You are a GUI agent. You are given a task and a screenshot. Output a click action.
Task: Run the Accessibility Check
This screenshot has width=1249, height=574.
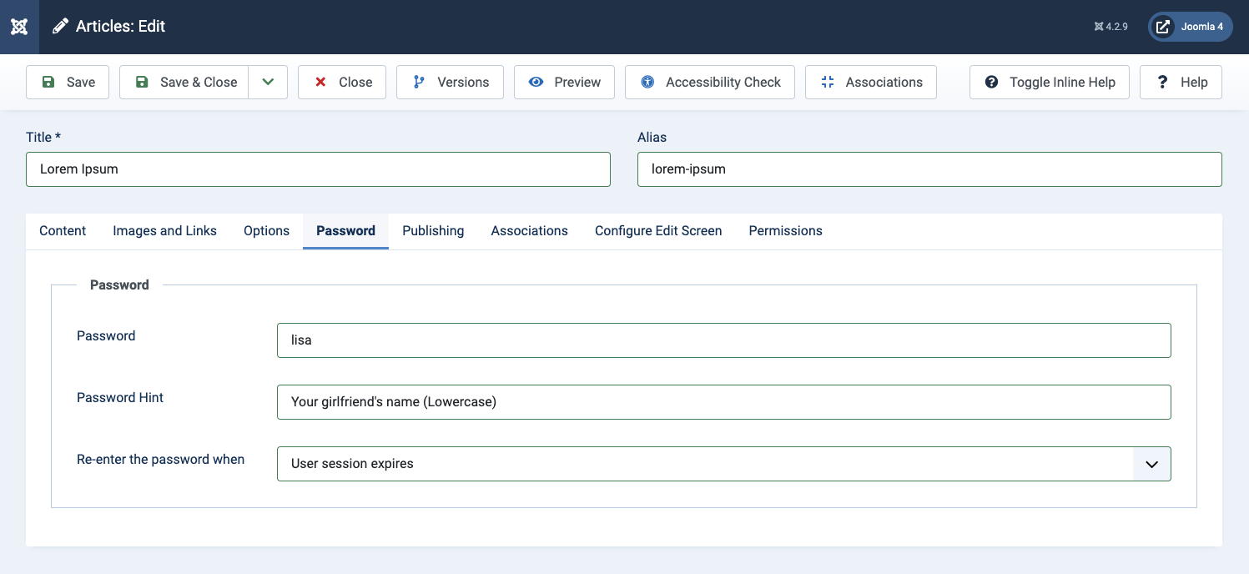(x=710, y=82)
